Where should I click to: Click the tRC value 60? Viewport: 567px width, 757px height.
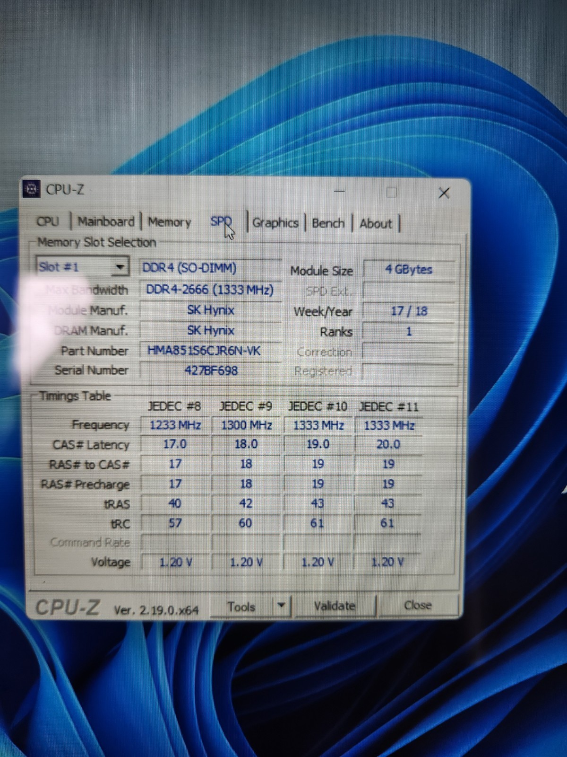(x=246, y=523)
